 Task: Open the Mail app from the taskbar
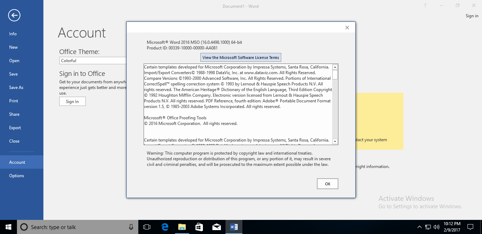[216, 227]
